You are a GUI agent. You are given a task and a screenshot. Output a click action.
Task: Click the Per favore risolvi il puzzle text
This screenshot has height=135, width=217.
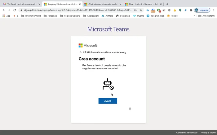tap(104, 67)
